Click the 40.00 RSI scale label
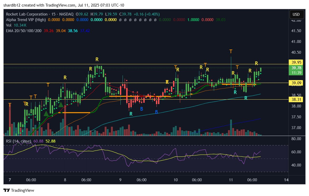The height and width of the screenshot is (196, 309). (296, 165)
